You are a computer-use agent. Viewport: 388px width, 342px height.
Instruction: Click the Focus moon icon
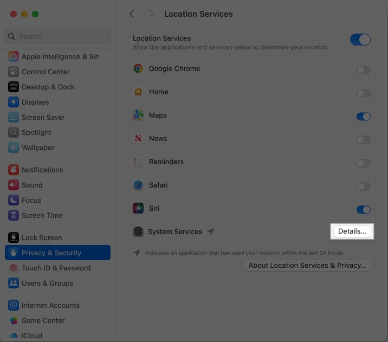[x=14, y=200]
